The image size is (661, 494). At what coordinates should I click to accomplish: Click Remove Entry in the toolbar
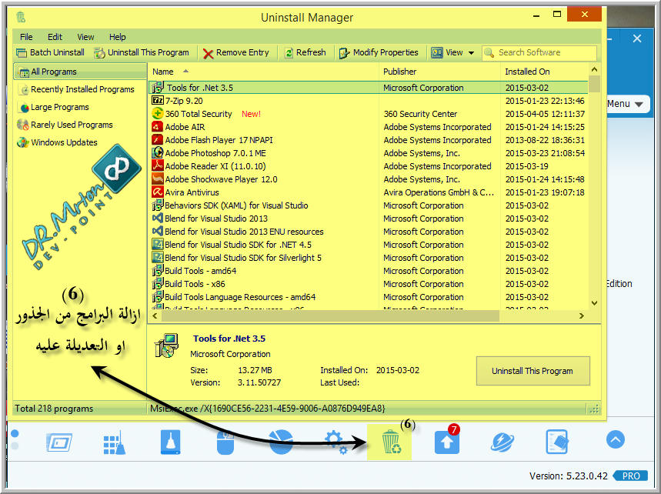(235, 53)
